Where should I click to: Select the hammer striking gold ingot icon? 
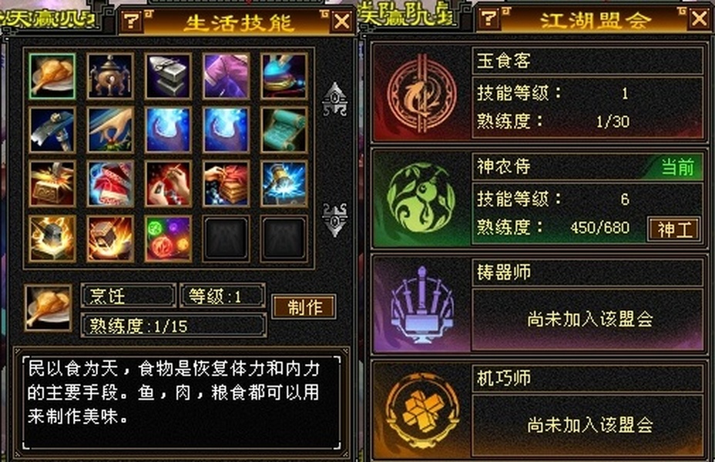52,184
